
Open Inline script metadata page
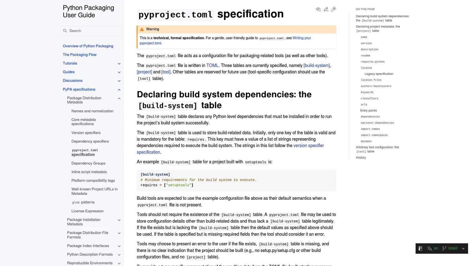click(x=89, y=172)
